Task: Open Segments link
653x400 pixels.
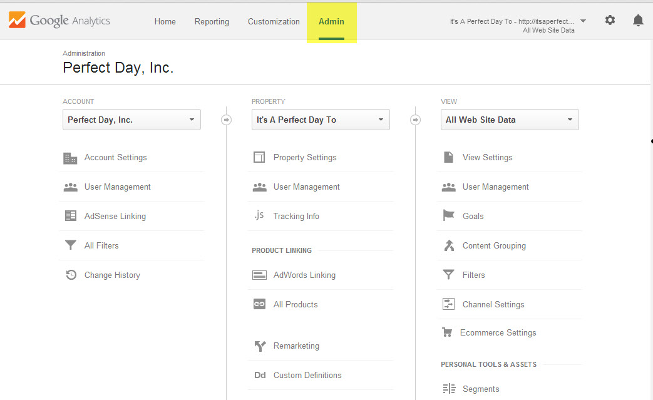Action: [481, 389]
